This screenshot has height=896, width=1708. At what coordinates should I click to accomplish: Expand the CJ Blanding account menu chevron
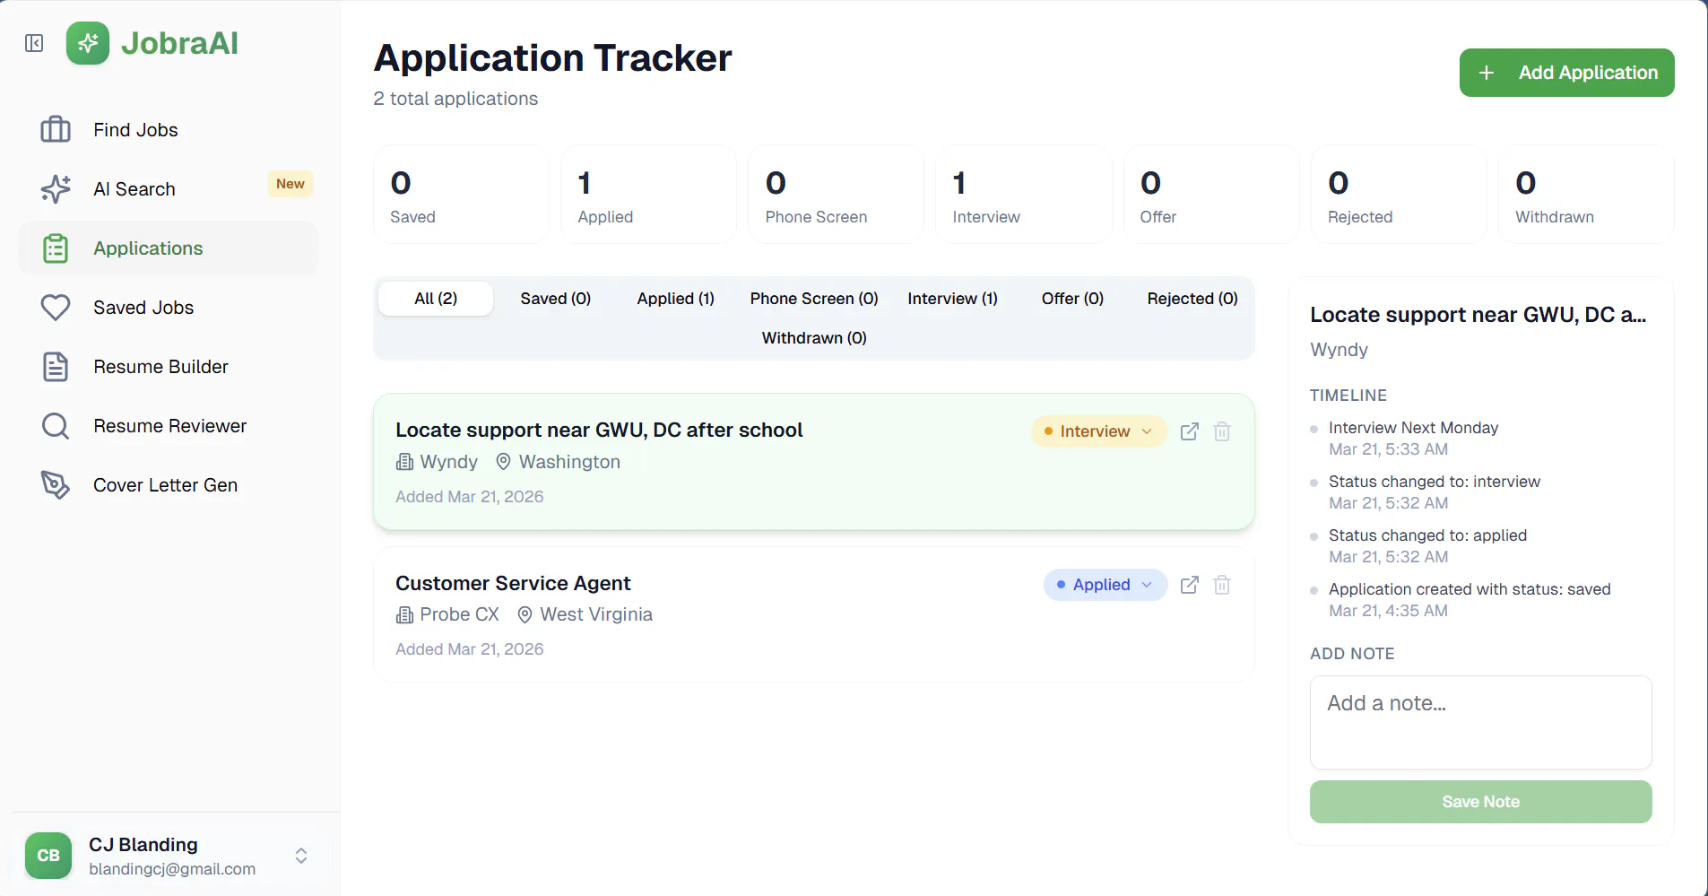pos(301,856)
